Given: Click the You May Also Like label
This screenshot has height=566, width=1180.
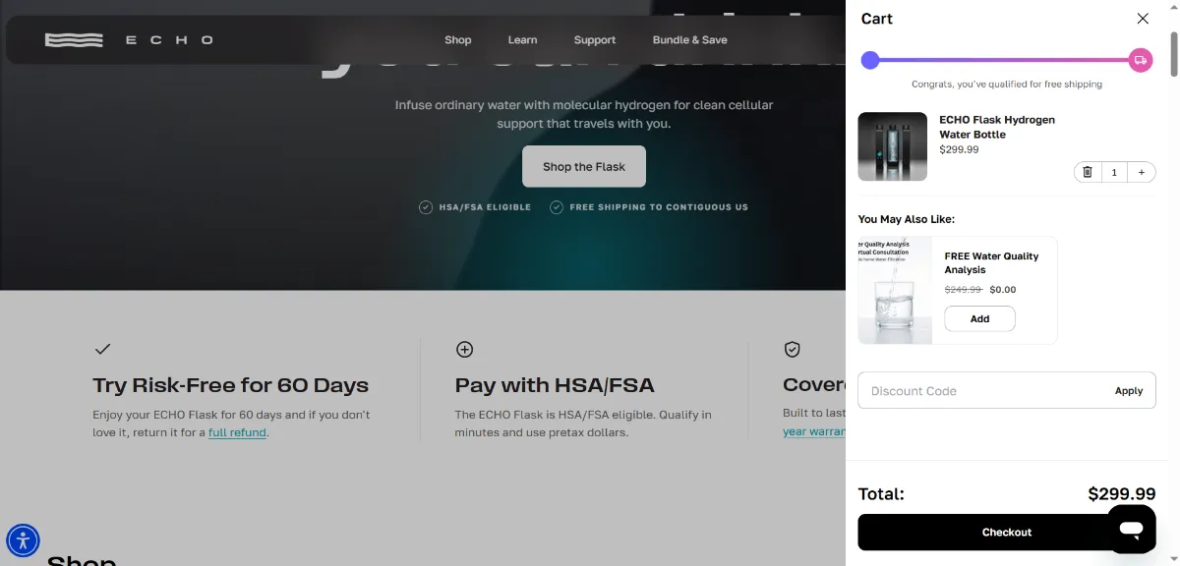Looking at the screenshot, I should (907, 219).
